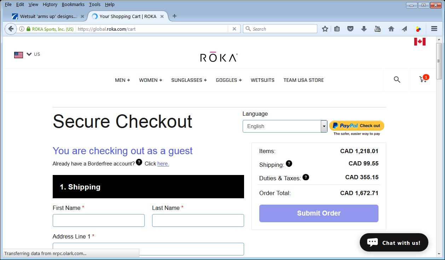
Task: Click the colorful balls extension icon
Action: point(418,29)
